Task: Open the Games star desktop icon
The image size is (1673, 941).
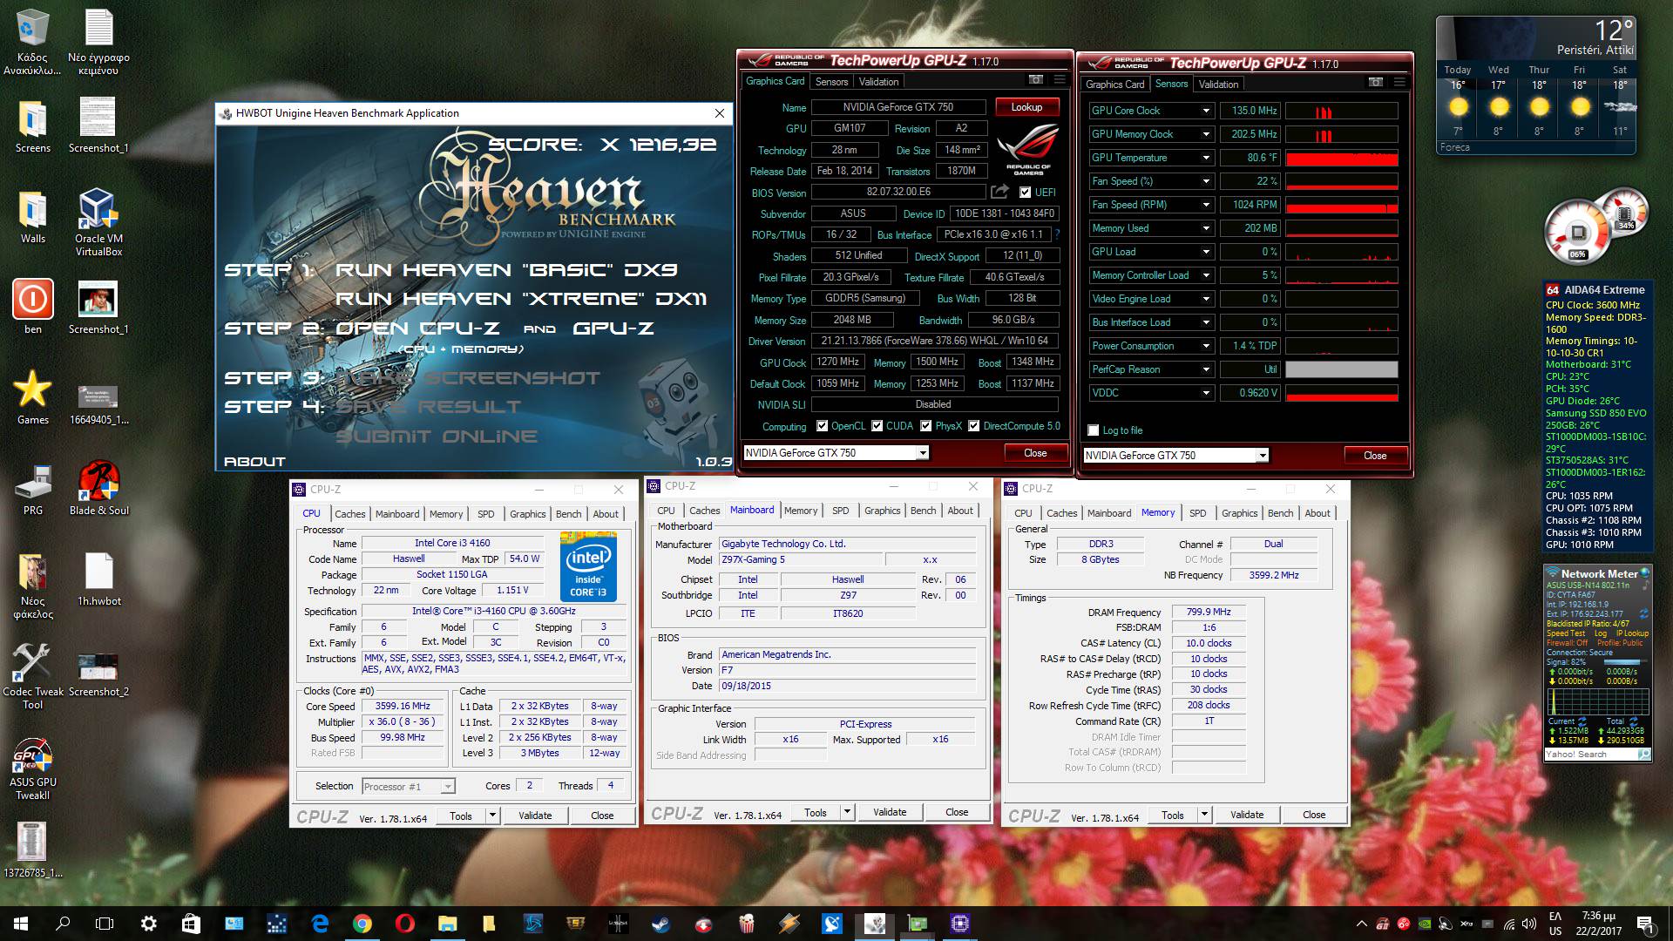Action: click(32, 397)
